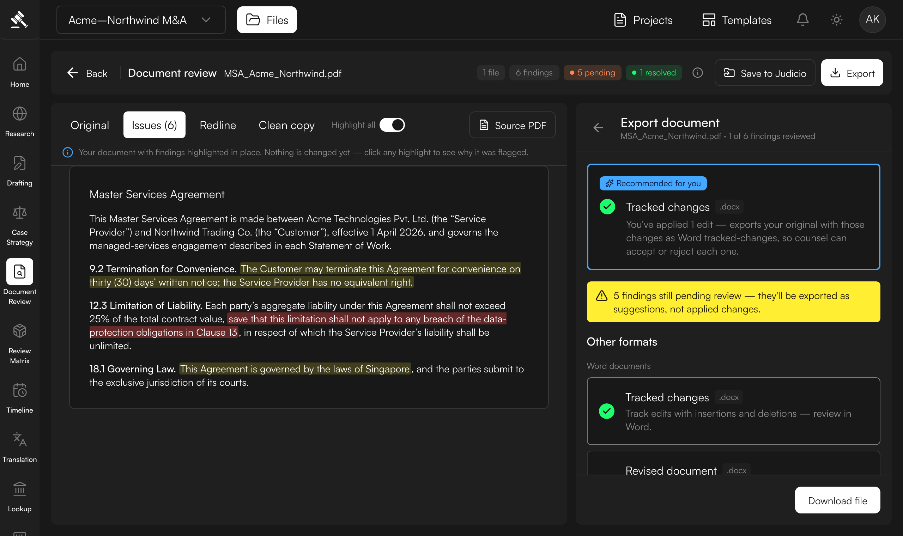This screenshot has height=536, width=903.
Task: Click the sparkle icon in Recommended badge
Action: [609, 183]
